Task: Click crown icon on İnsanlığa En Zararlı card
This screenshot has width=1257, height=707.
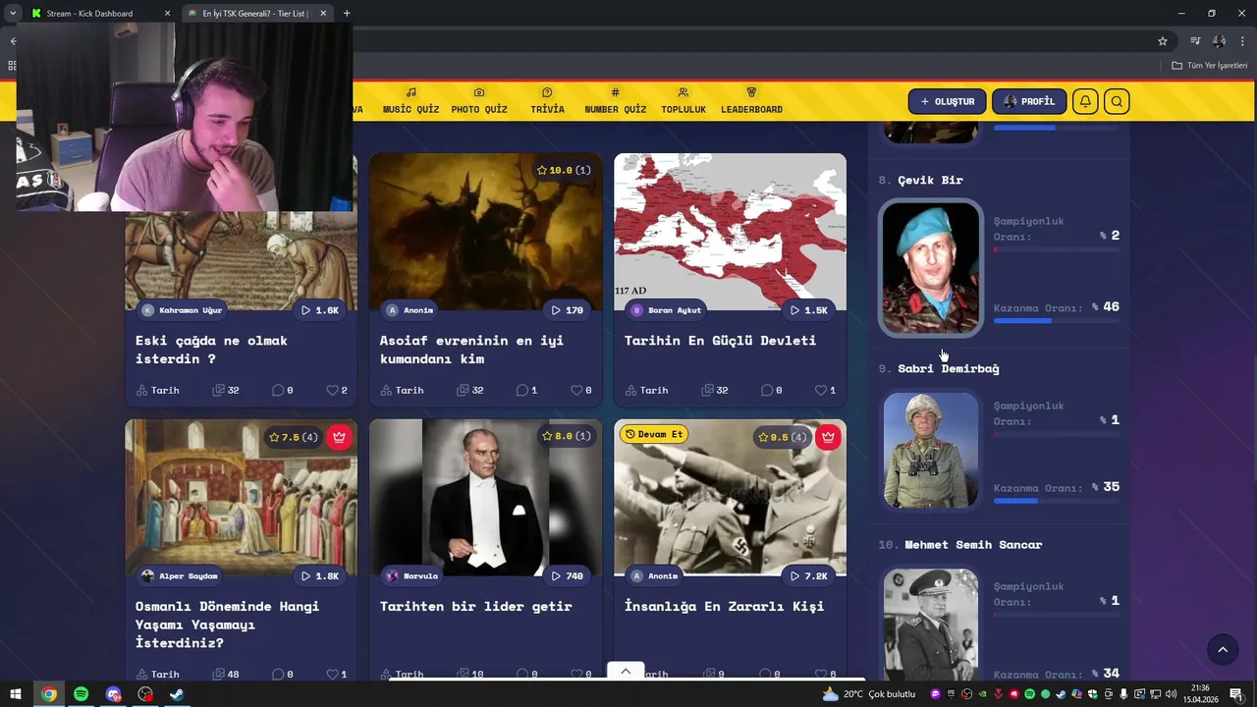Action: pyautogui.click(x=828, y=437)
